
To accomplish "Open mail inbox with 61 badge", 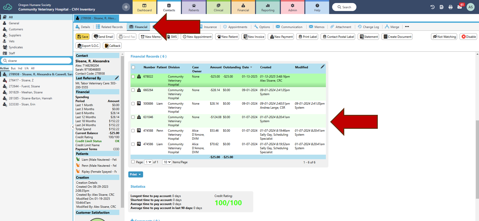I will coord(460,7).
